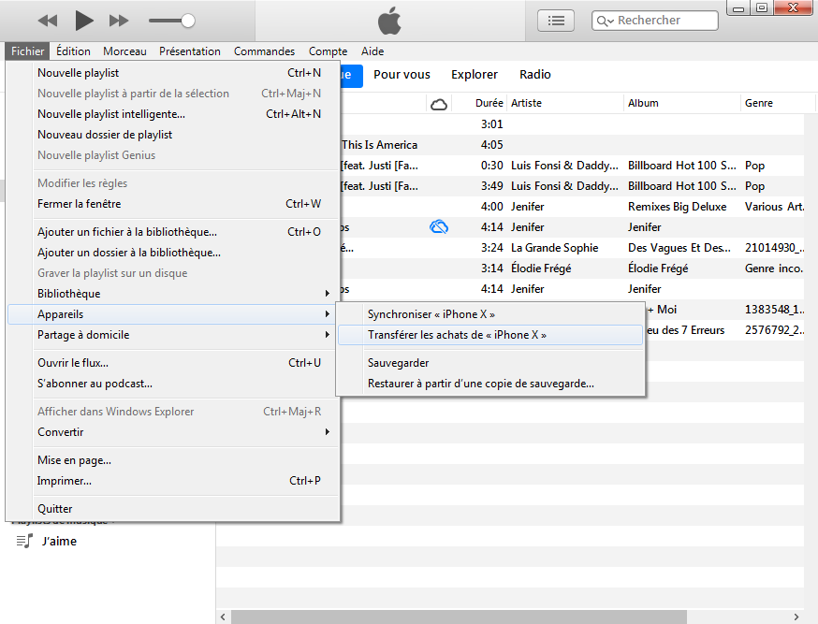Image resolution: width=818 pixels, height=624 pixels.
Task: Switch to the Radio tab
Action: pos(534,75)
